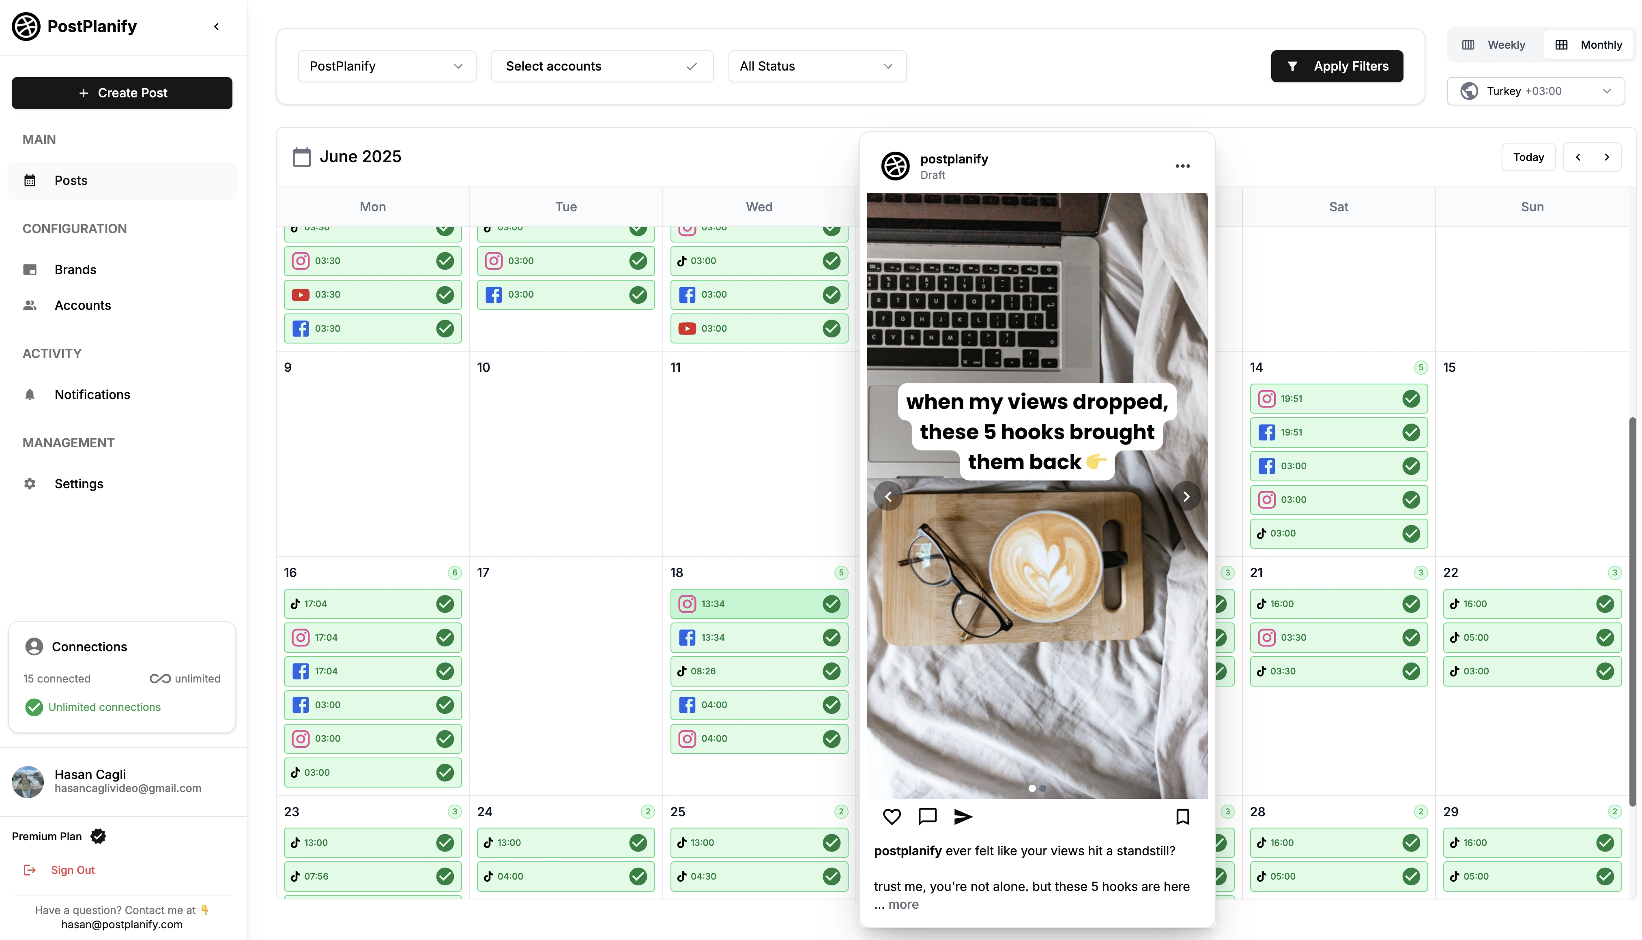Image resolution: width=1642 pixels, height=940 pixels.
Task: Open the draft post options menu
Action: (1182, 166)
